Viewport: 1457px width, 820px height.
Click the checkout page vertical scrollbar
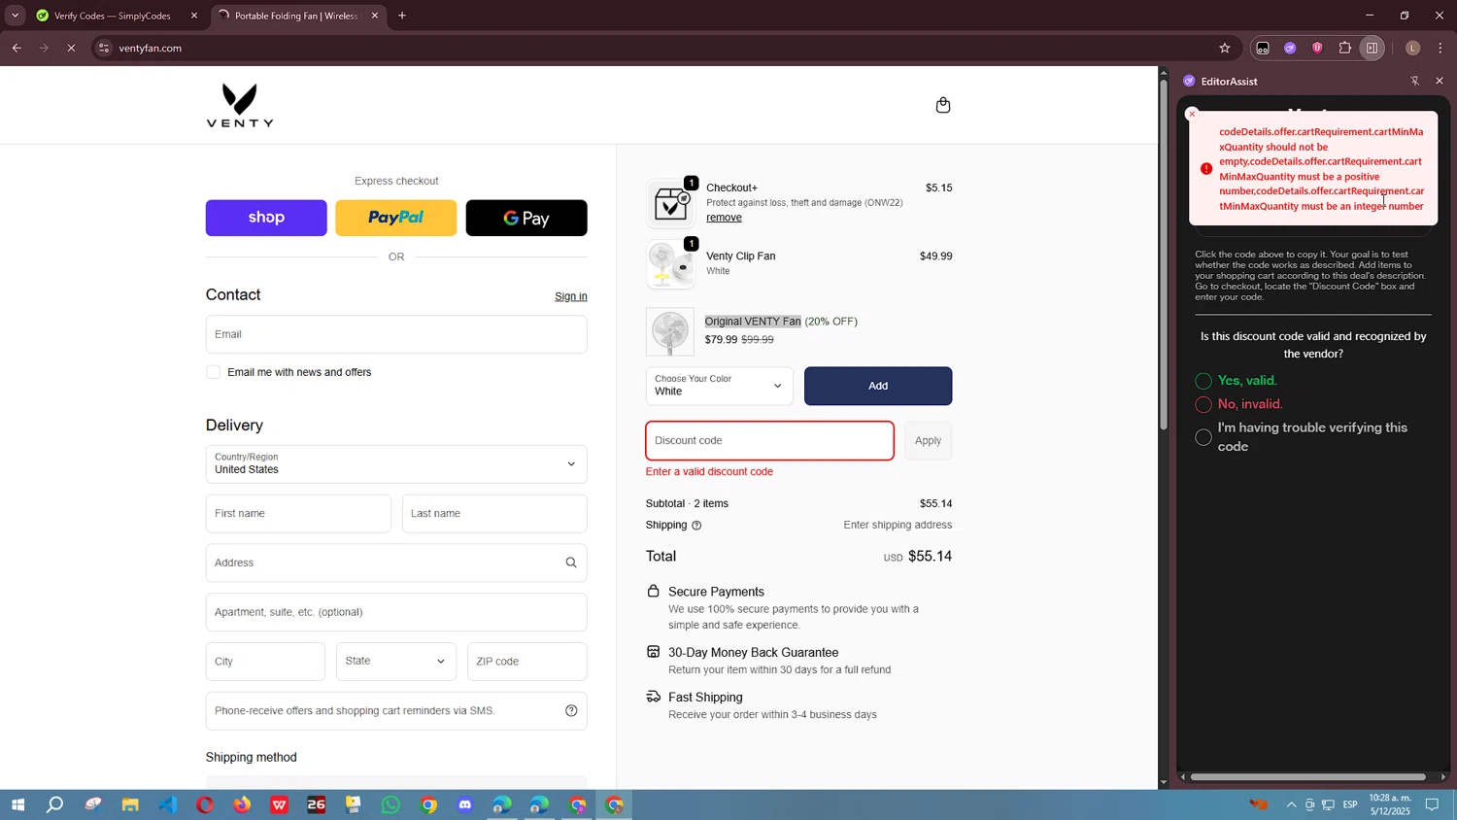click(1163, 255)
